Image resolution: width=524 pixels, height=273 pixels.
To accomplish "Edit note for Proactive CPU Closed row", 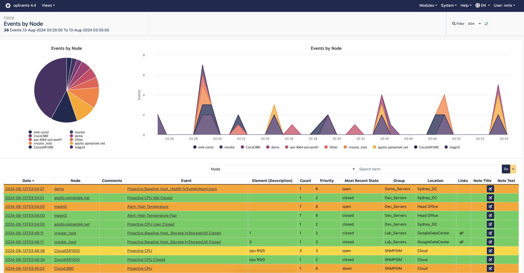I will (490, 259).
